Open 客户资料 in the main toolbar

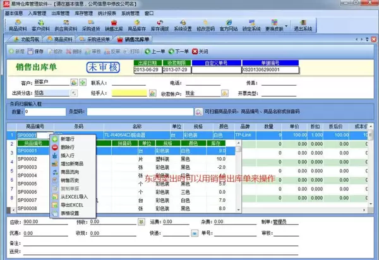coord(41,24)
